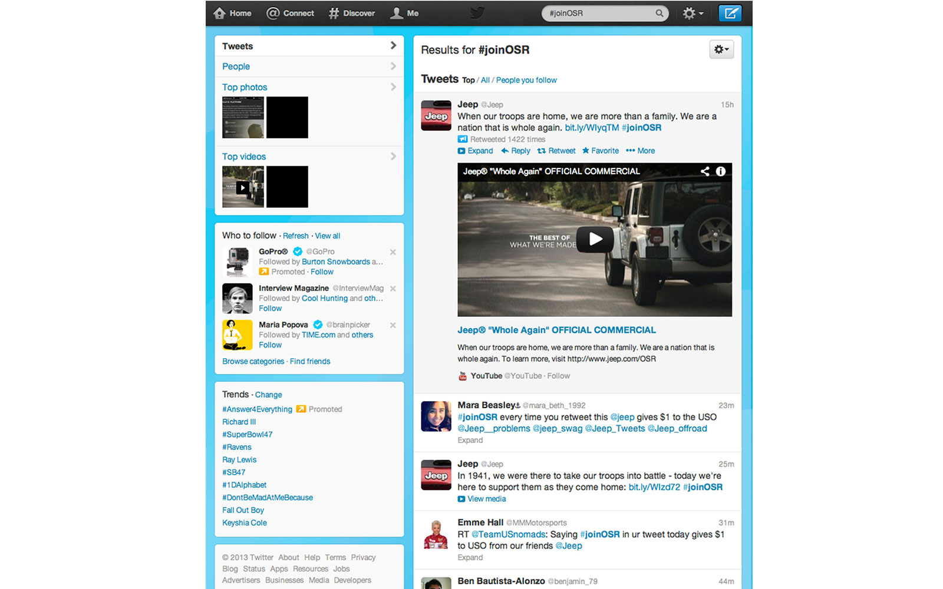
Task: Click the video info icon
Action: tap(720, 171)
